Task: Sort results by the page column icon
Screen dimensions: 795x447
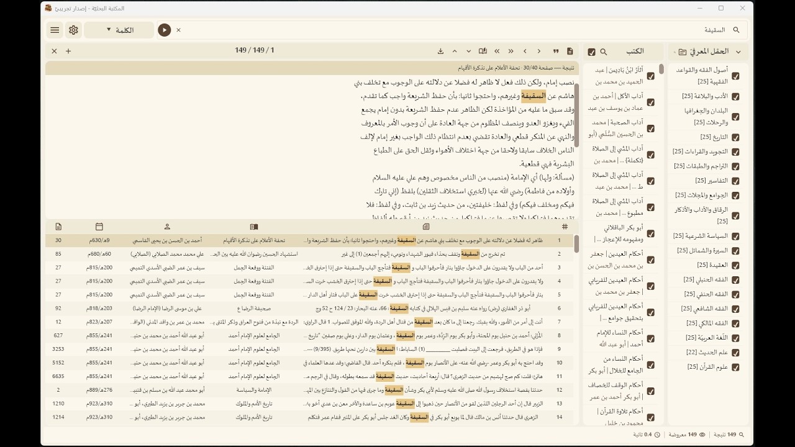Action: pos(58,227)
